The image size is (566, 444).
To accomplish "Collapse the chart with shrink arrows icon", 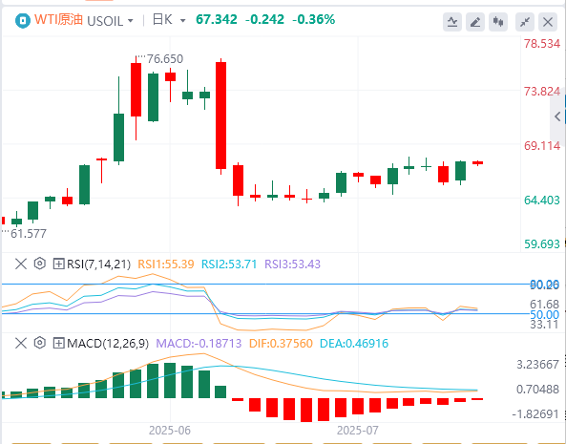I will [x=525, y=22].
